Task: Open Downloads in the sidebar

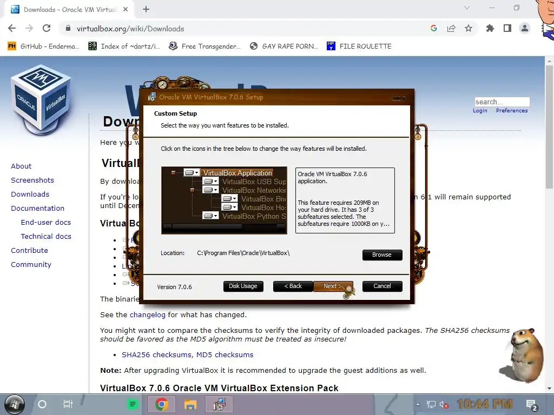Action: pos(30,195)
